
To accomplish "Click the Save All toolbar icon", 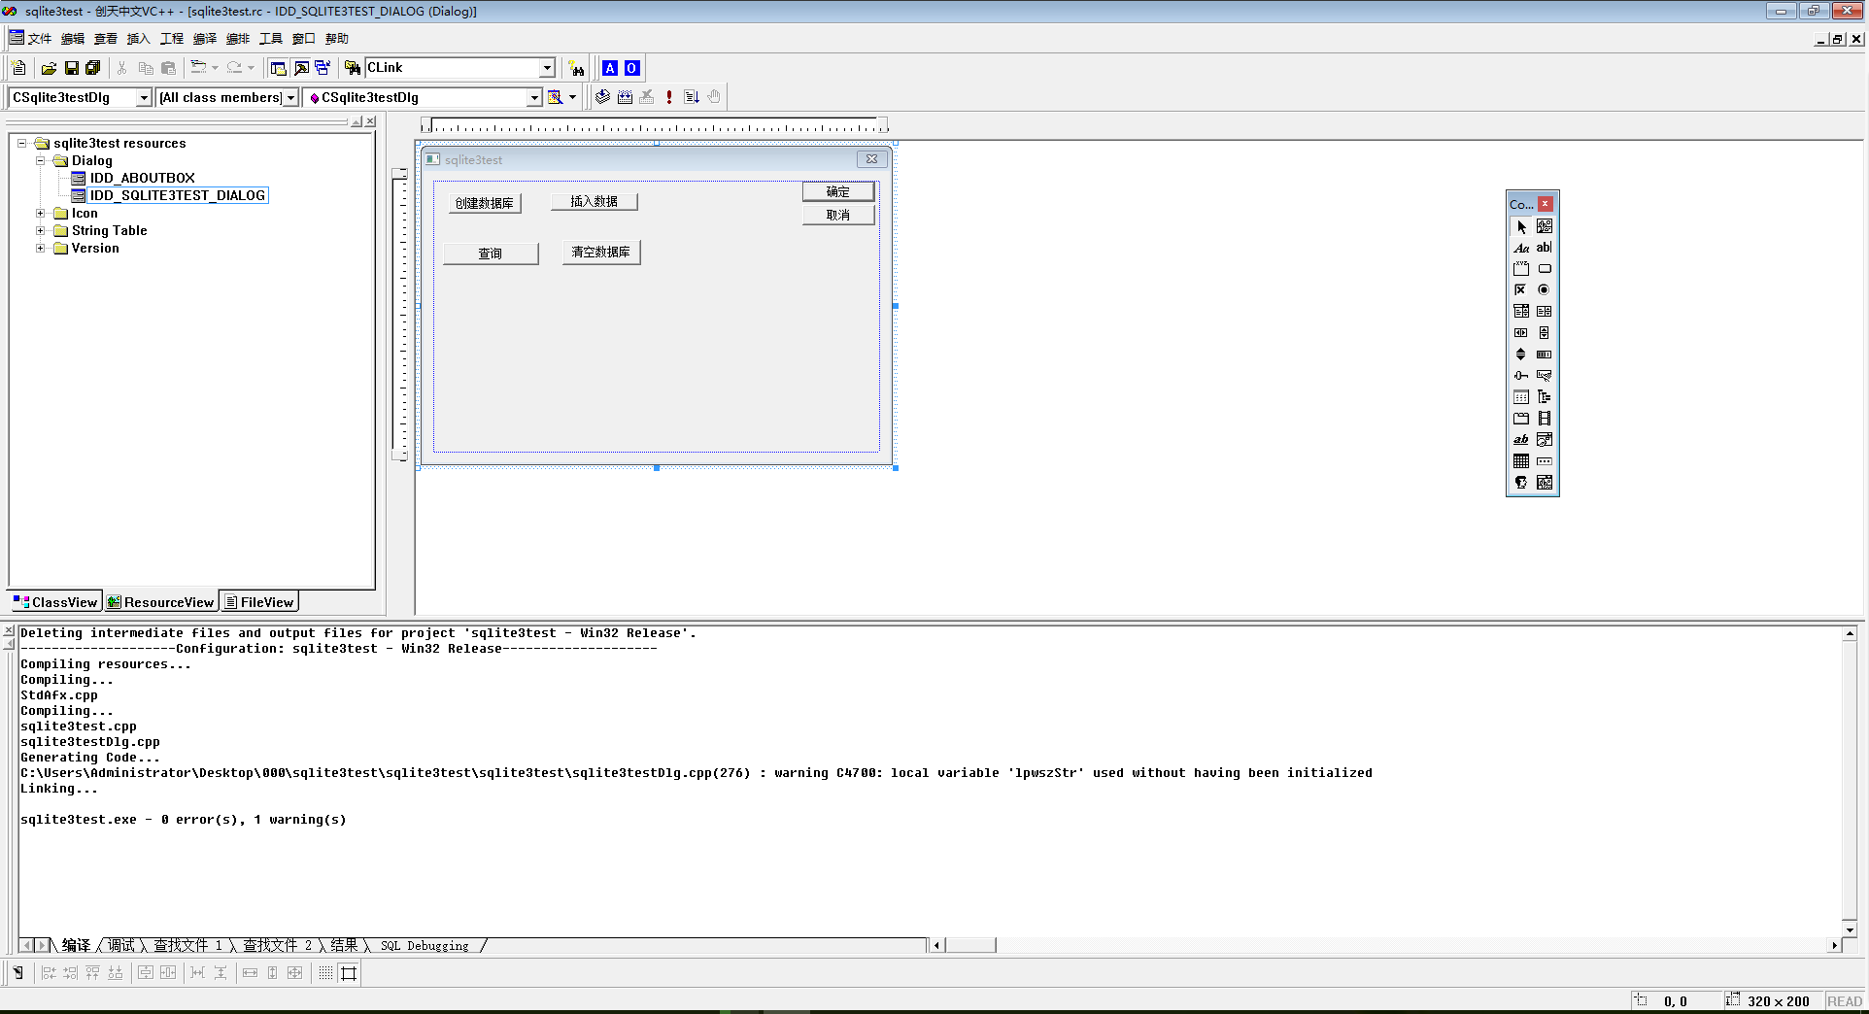I will [x=93, y=68].
